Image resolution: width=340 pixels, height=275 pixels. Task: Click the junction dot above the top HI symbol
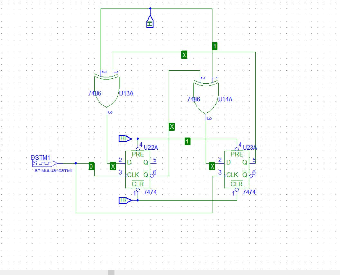[150, 9]
